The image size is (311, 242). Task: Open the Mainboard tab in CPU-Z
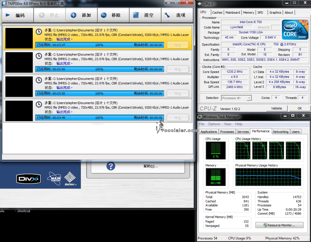pyautogui.click(x=233, y=13)
